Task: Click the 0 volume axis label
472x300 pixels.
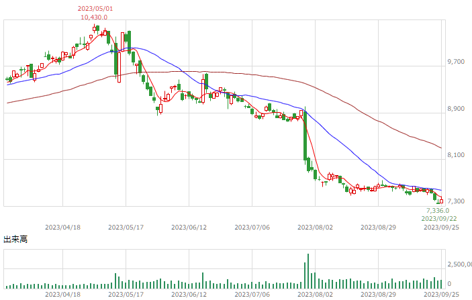Action: point(449,283)
